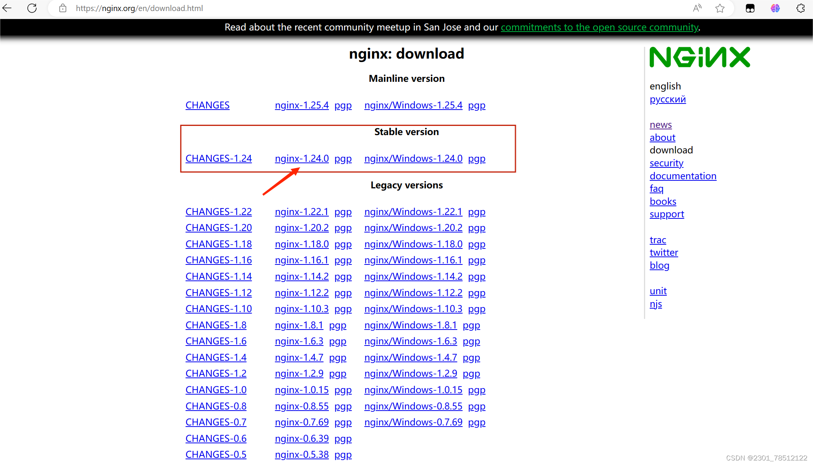Open the nginx twitter link
This screenshot has width=813, height=465.
click(x=664, y=252)
